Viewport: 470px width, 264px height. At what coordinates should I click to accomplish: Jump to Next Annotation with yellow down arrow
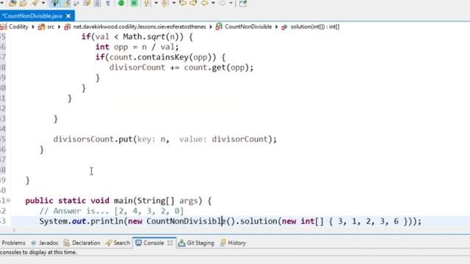click(147, 3)
